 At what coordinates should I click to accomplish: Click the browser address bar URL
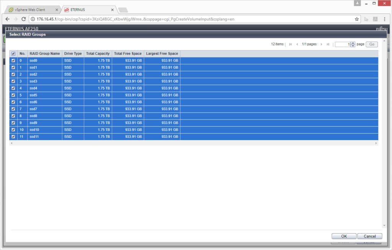pos(136,19)
